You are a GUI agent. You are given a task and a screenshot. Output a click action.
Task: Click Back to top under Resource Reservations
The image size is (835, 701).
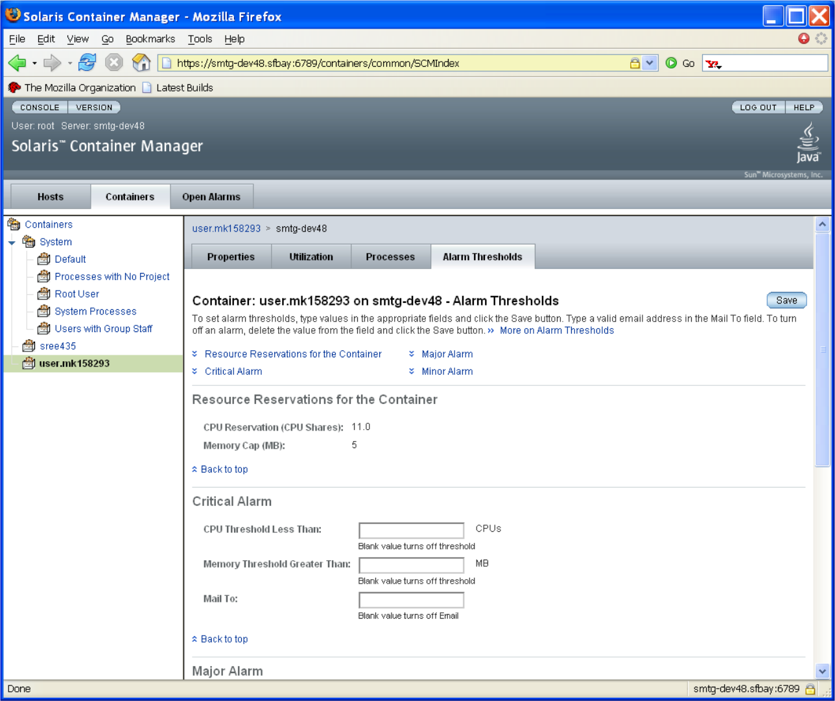224,469
